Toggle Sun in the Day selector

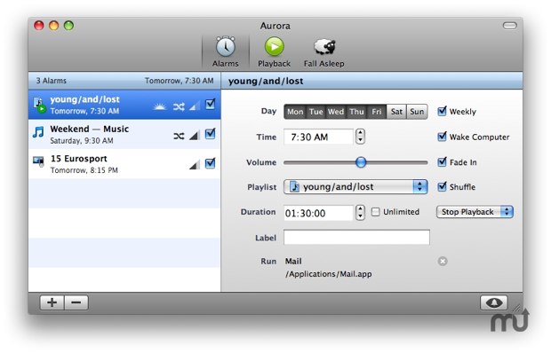(x=417, y=112)
